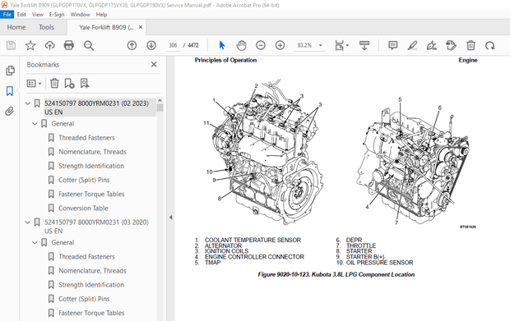Open first Strength Identification bookmark

pos(91,166)
